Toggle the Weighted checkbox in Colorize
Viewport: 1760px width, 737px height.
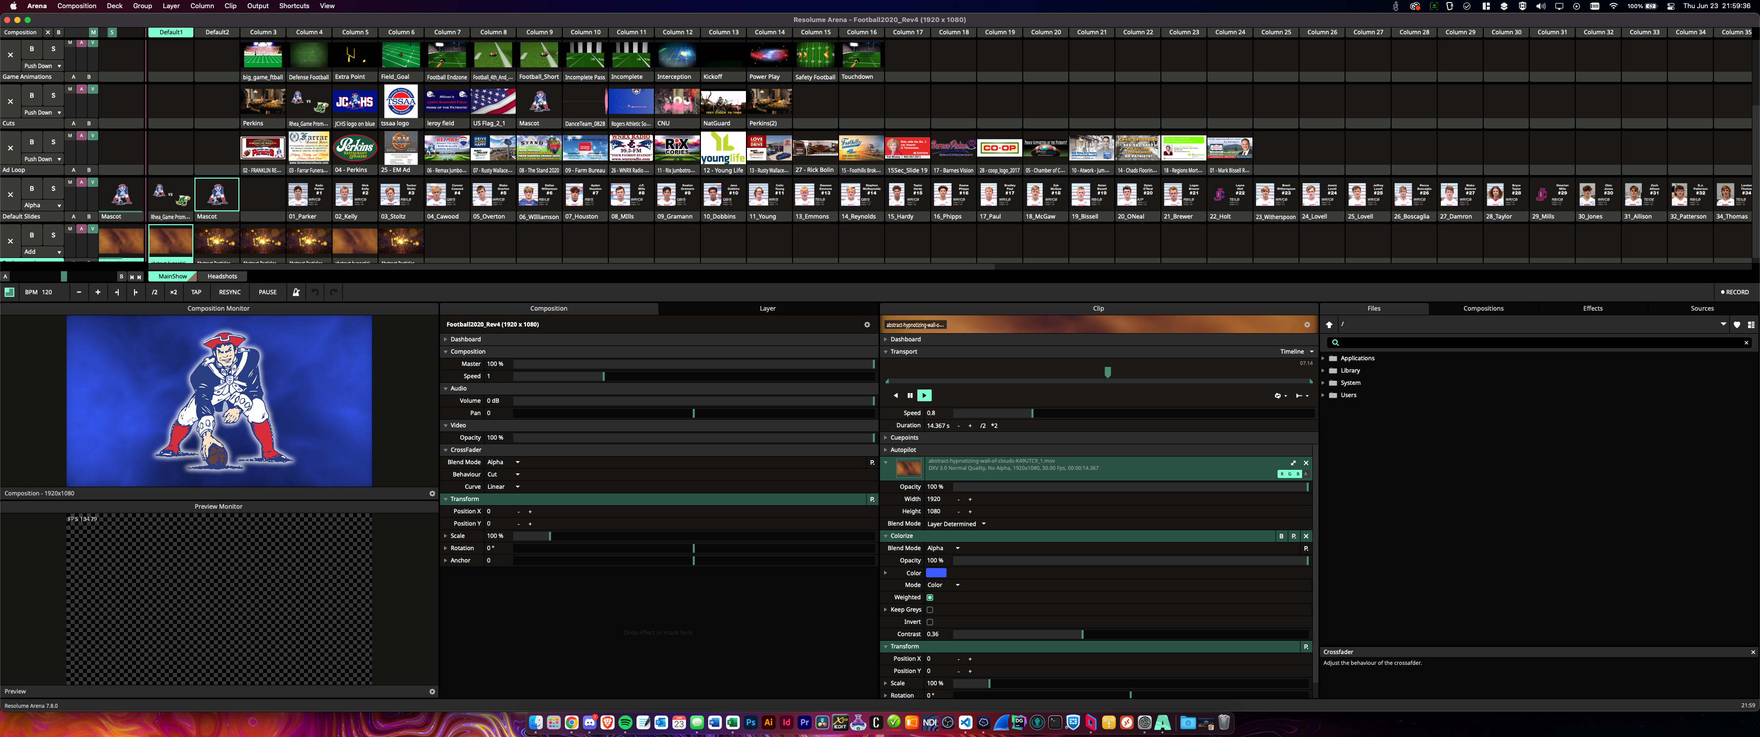929,597
